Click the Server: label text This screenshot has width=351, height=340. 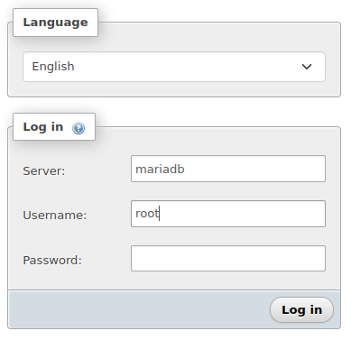44,171
